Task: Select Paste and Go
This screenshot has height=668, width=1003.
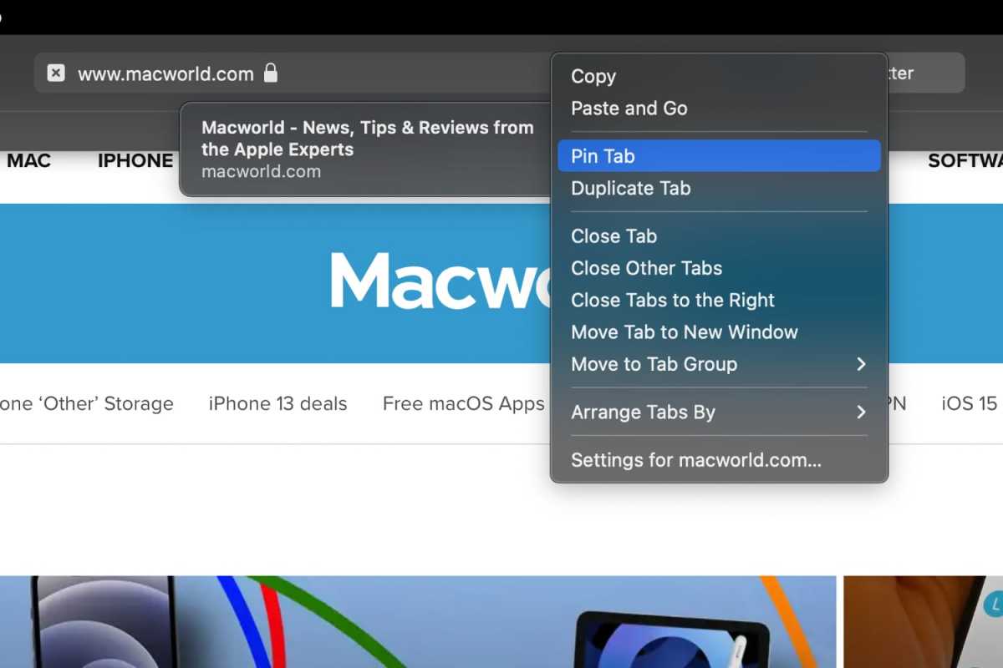Action: (x=719, y=108)
